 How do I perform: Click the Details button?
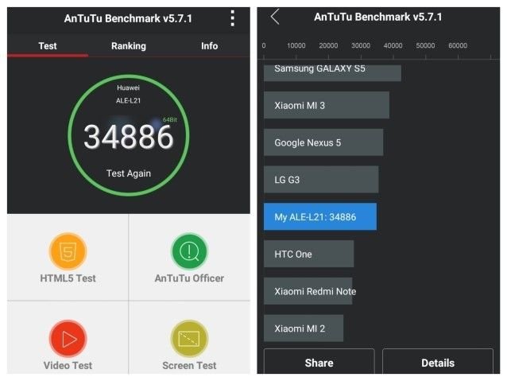click(438, 363)
